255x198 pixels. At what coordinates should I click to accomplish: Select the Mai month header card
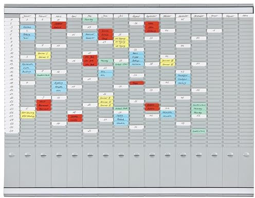[x=90, y=16]
